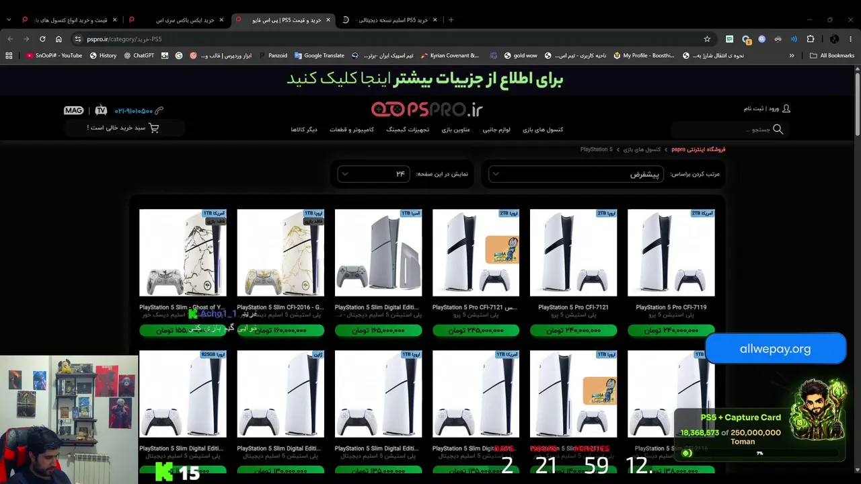Open the 'کنسول های بازی' navigation menu

coord(543,130)
